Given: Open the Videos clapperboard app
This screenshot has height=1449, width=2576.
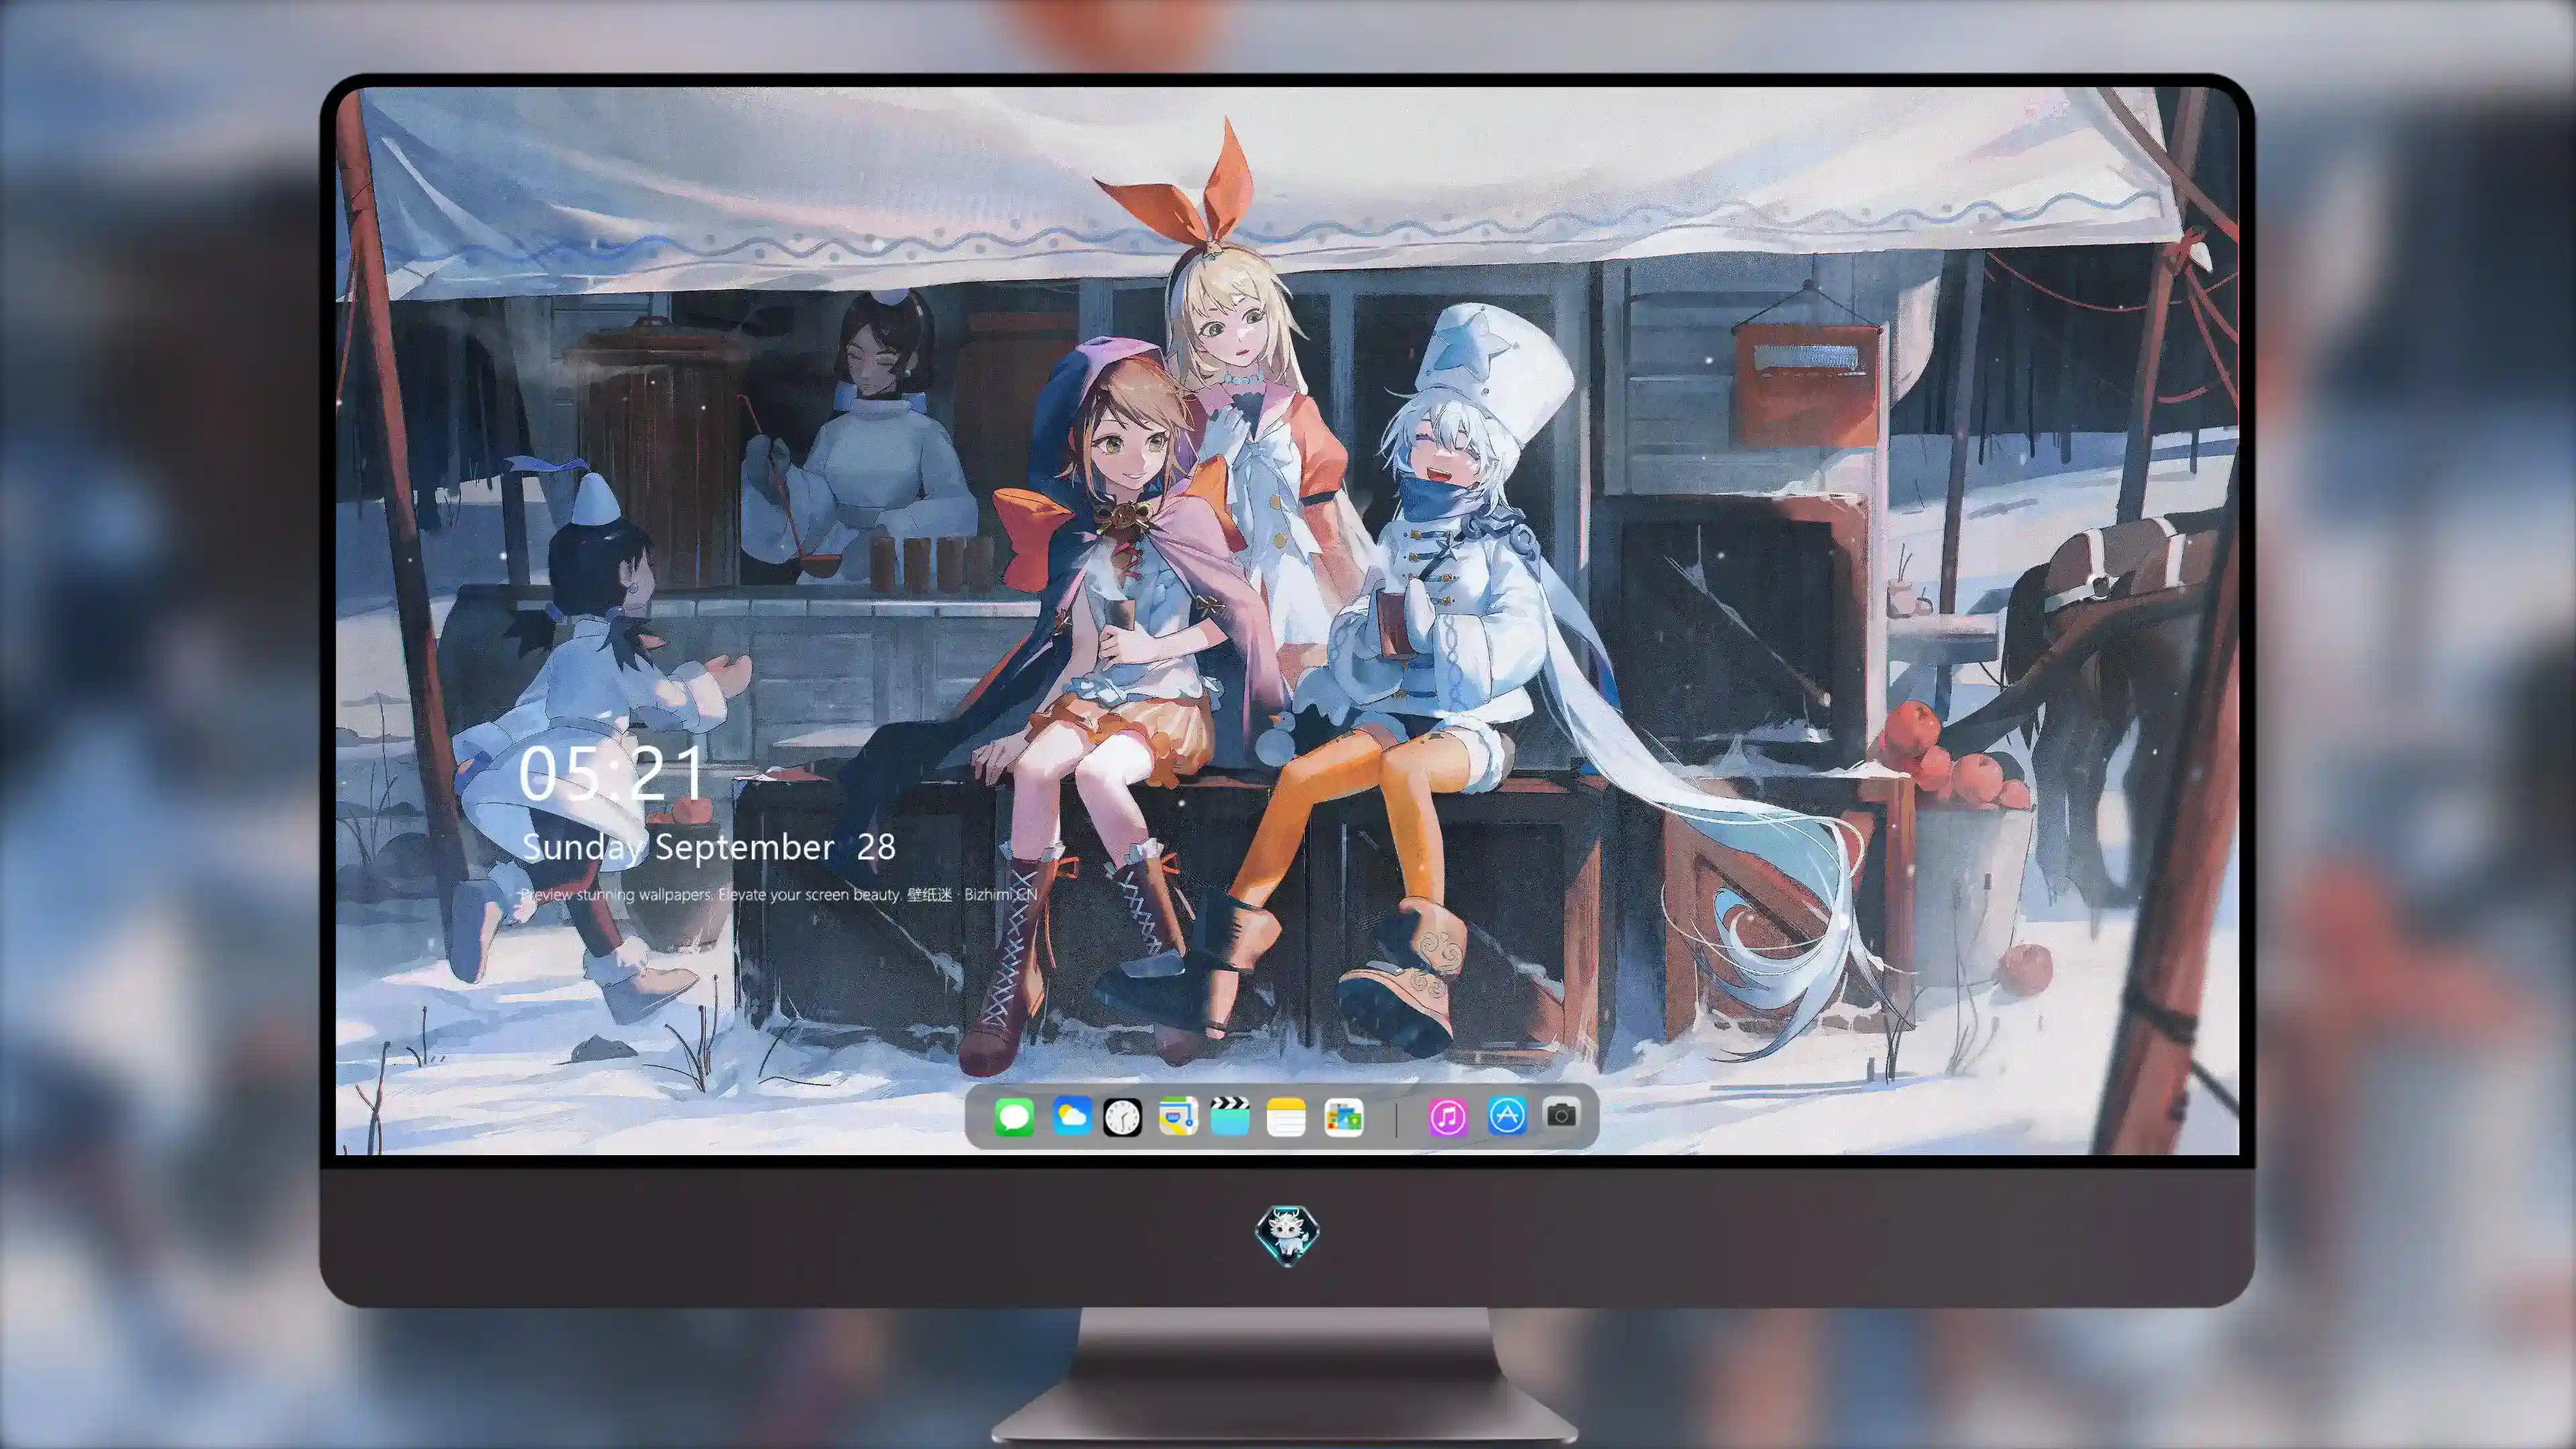Looking at the screenshot, I should click(x=1230, y=1116).
